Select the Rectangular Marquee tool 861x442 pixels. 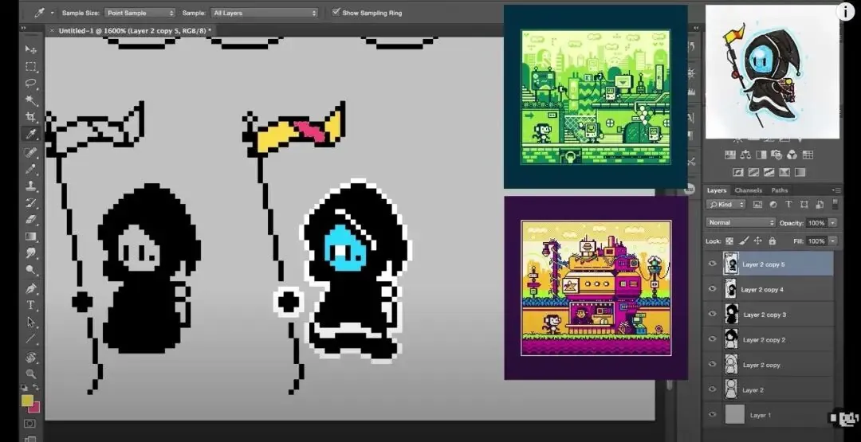tap(31, 66)
